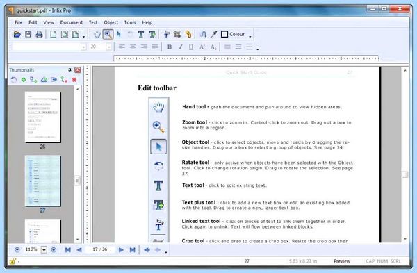Toggle underline formatting

[x=191, y=47]
